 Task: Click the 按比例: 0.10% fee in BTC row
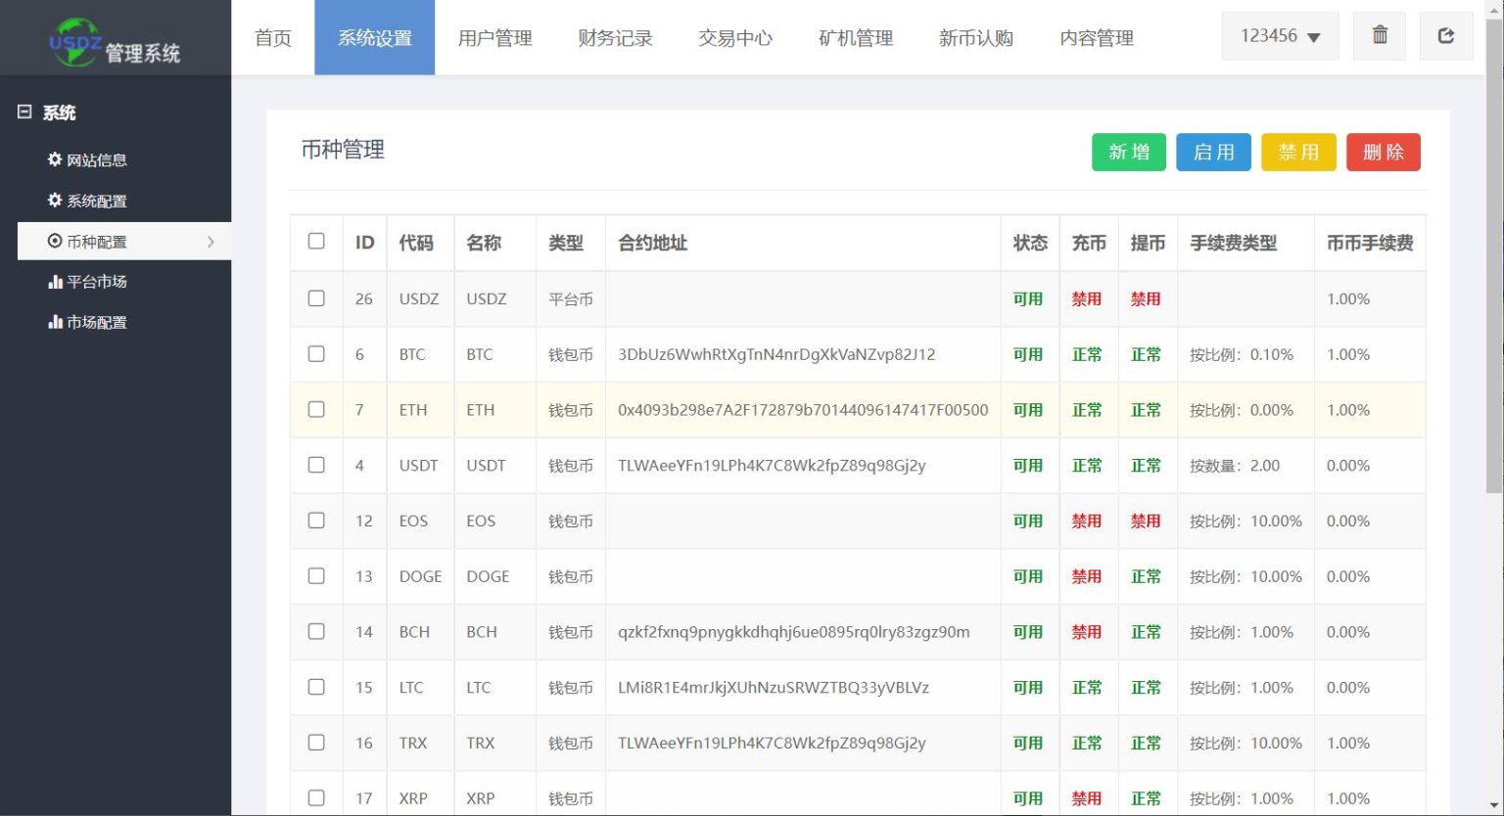point(1242,354)
